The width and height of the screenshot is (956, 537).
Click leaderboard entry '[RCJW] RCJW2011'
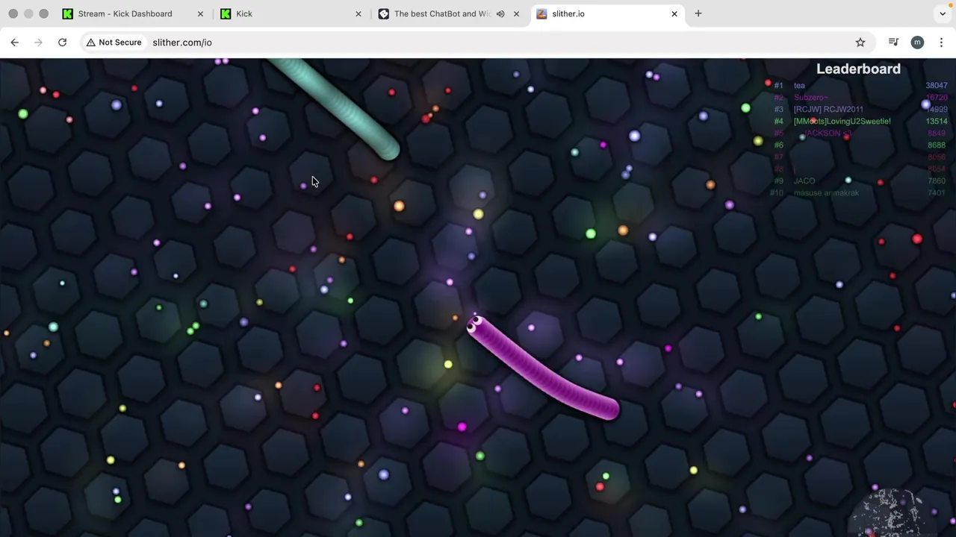828,110
